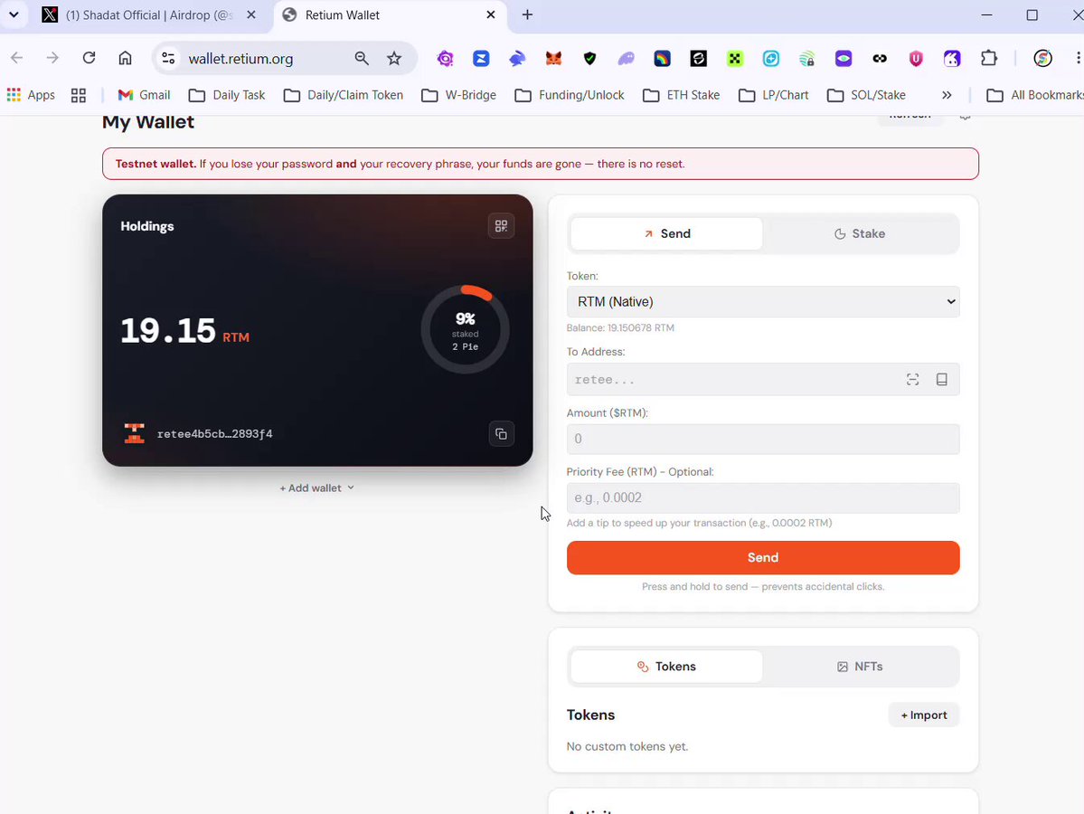The image size is (1084, 814).
Task: Import a custom token
Action: point(924,715)
